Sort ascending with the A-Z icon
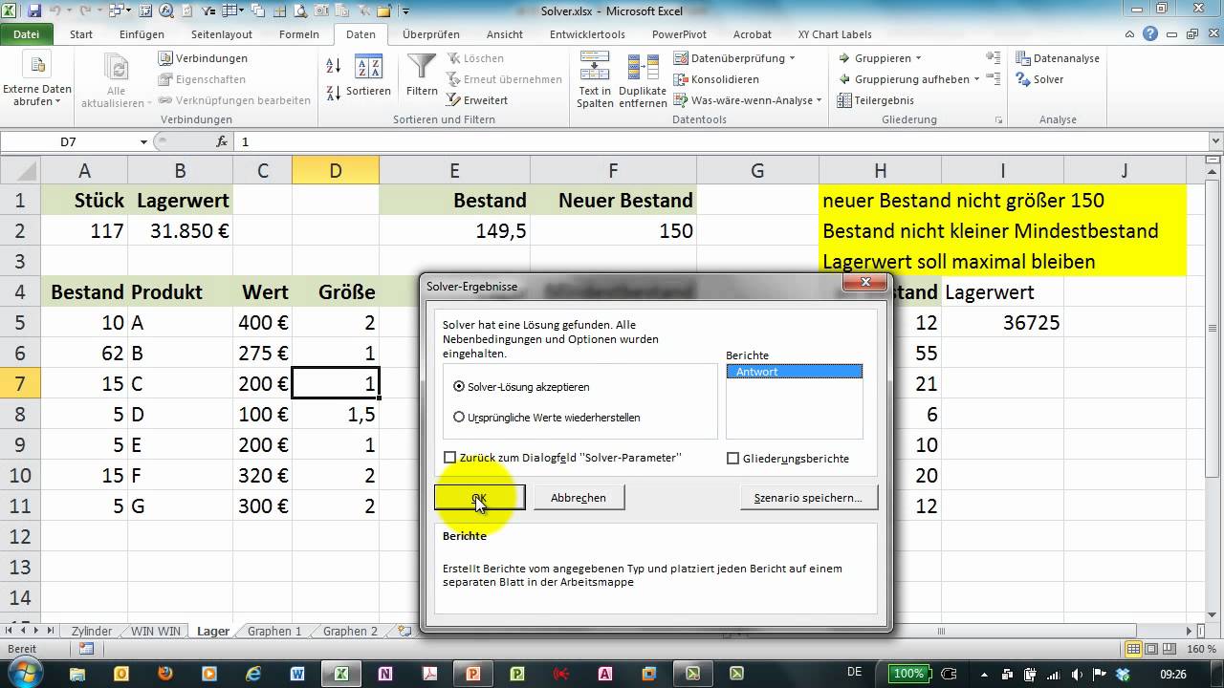The height and width of the screenshot is (688, 1224). [334, 66]
